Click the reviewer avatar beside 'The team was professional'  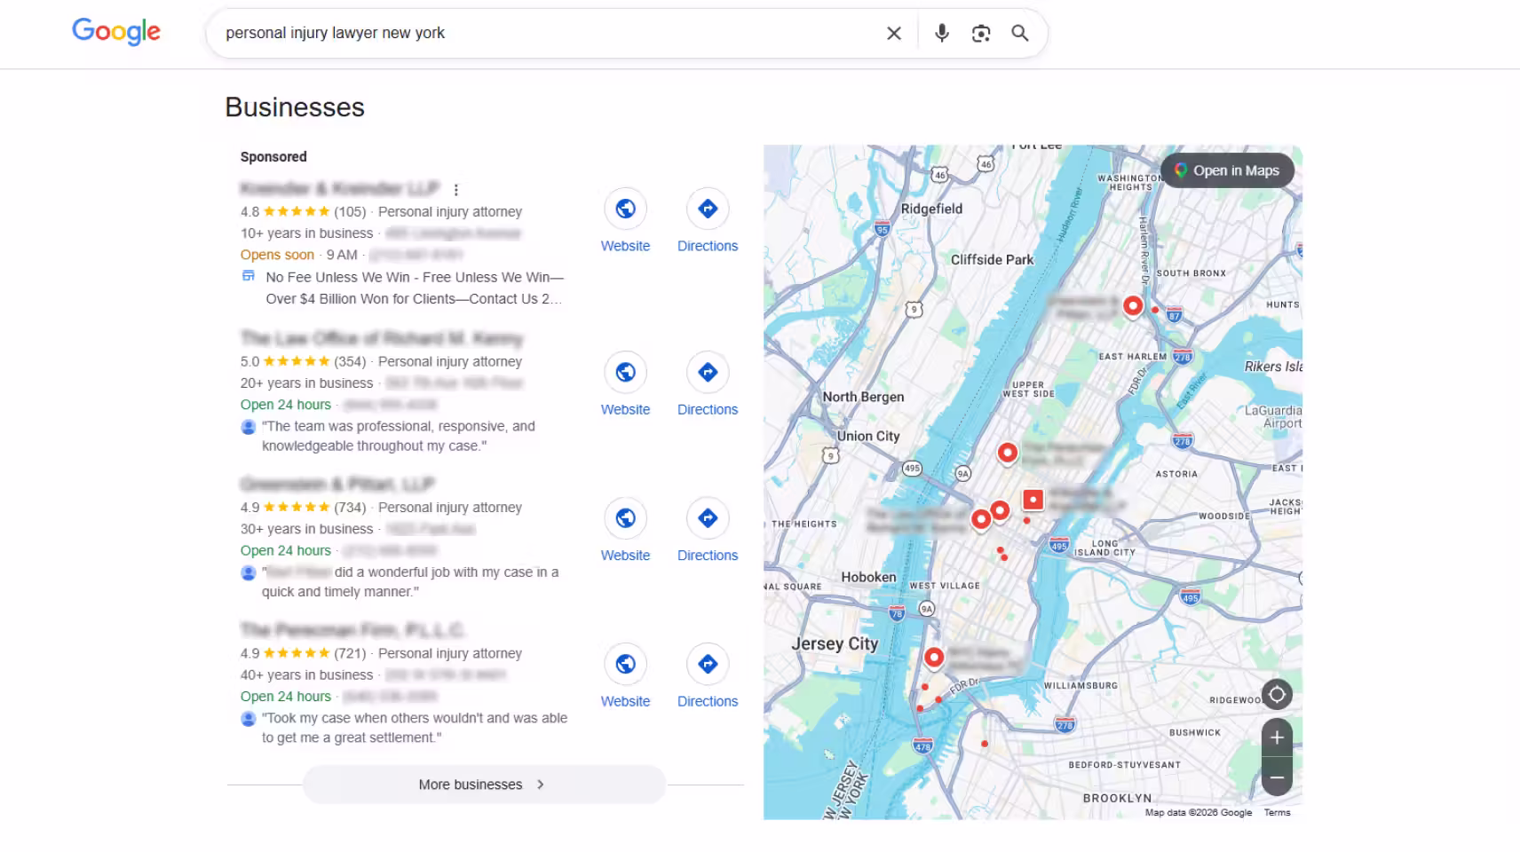249,427
